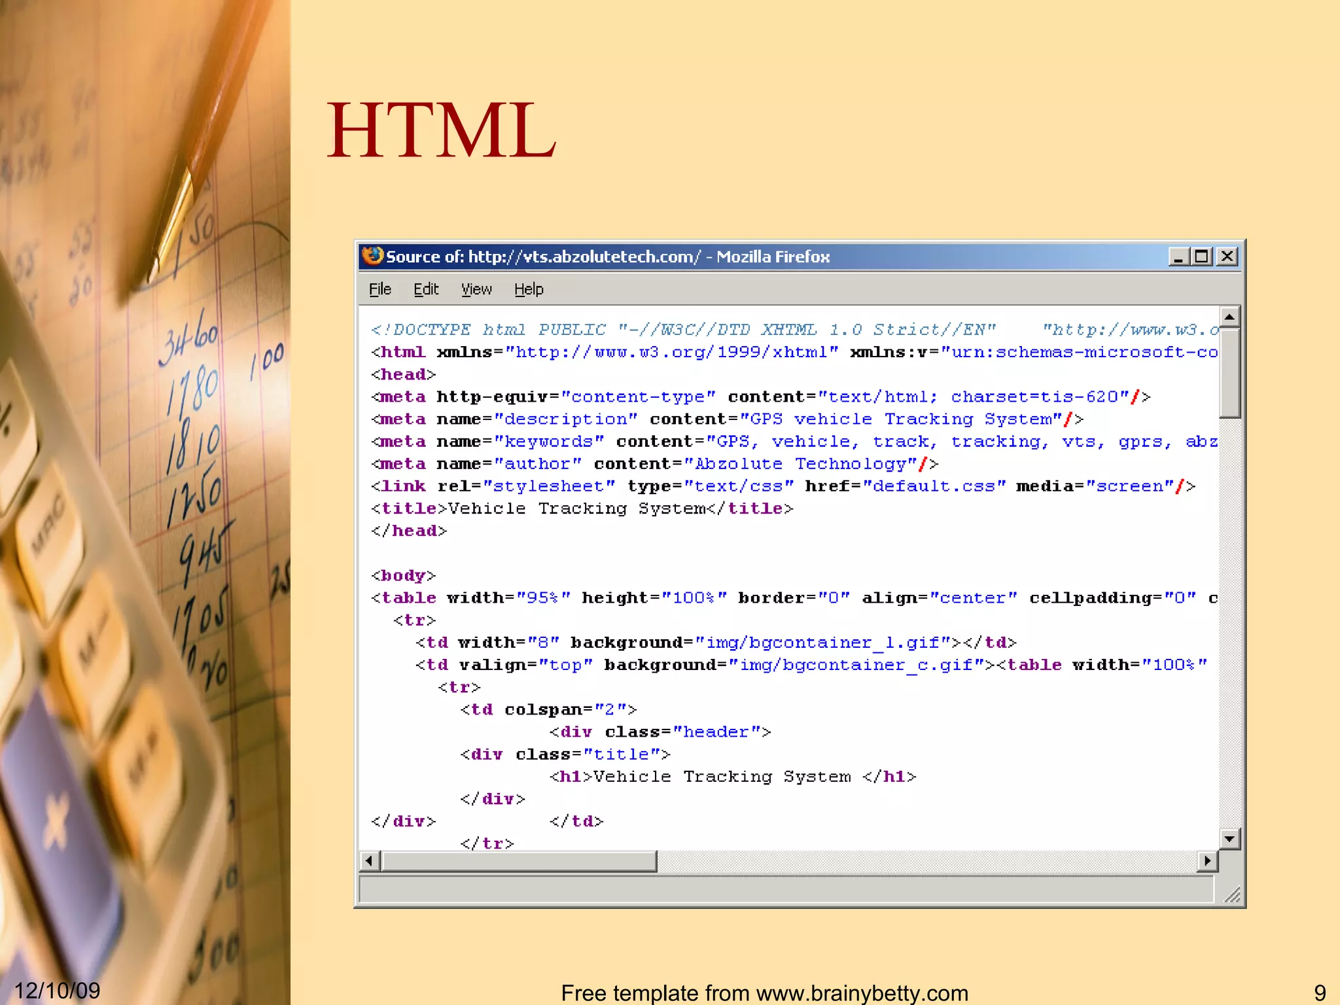Open the Help menu
Image resolution: width=1340 pixels, height=1005 pixels.
coord(529,289)
